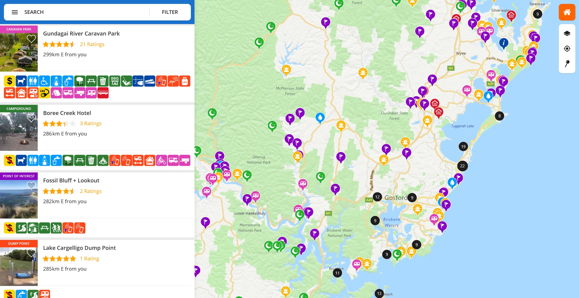Expand the map cluster marked 22
This screenshot has height=298, width=579.
click(x=462, y=166)
